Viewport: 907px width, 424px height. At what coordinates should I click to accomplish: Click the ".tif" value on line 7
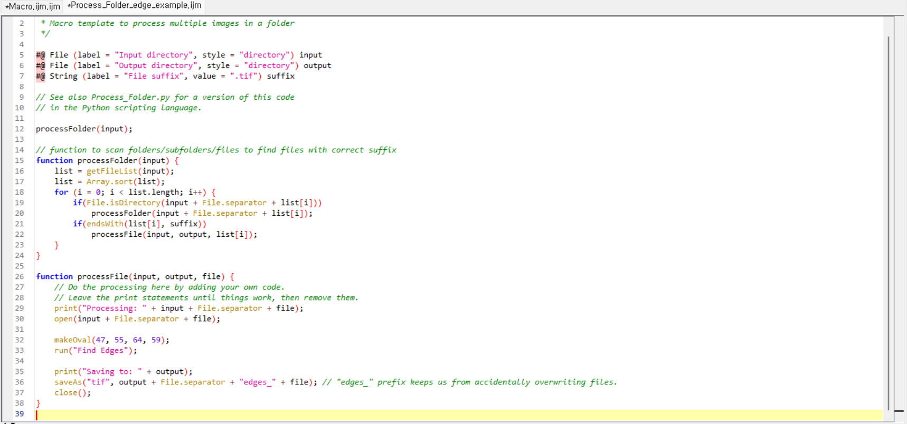coord(244,76)
